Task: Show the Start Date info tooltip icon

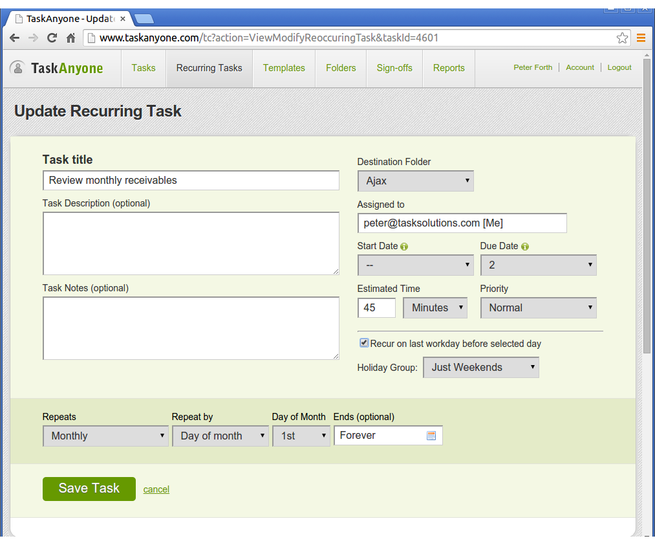Action: [x=404, y=247]
